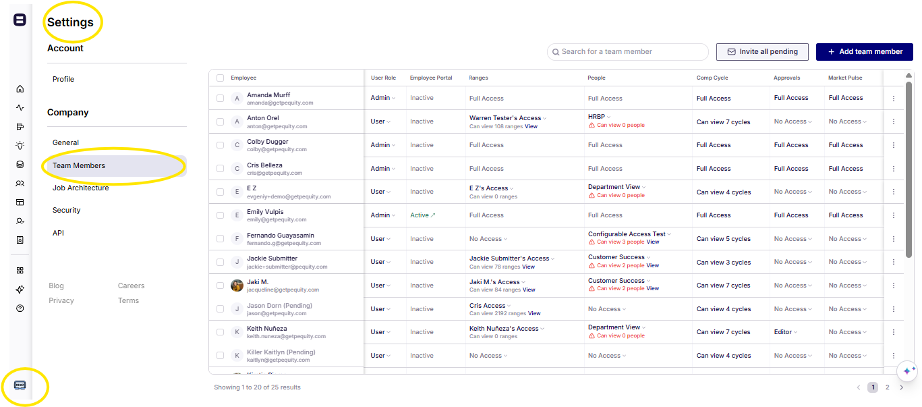Screen dimensions: 922x407
Task: Open Keith Nuñeza's Editor approvals dropdown
Action: 785,332
